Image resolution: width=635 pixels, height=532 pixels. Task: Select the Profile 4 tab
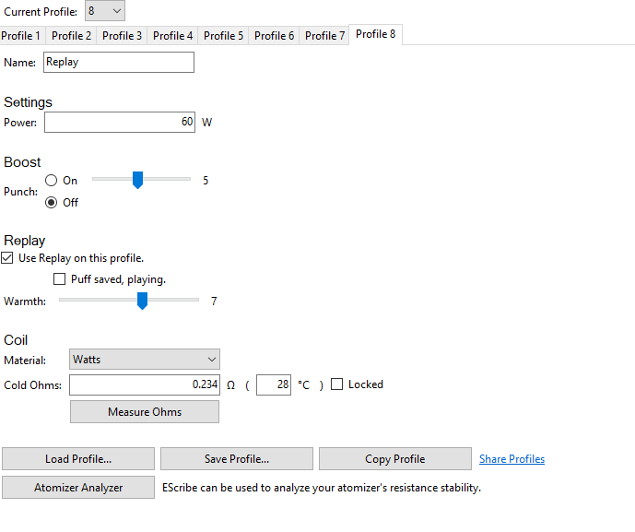(172, 36)
